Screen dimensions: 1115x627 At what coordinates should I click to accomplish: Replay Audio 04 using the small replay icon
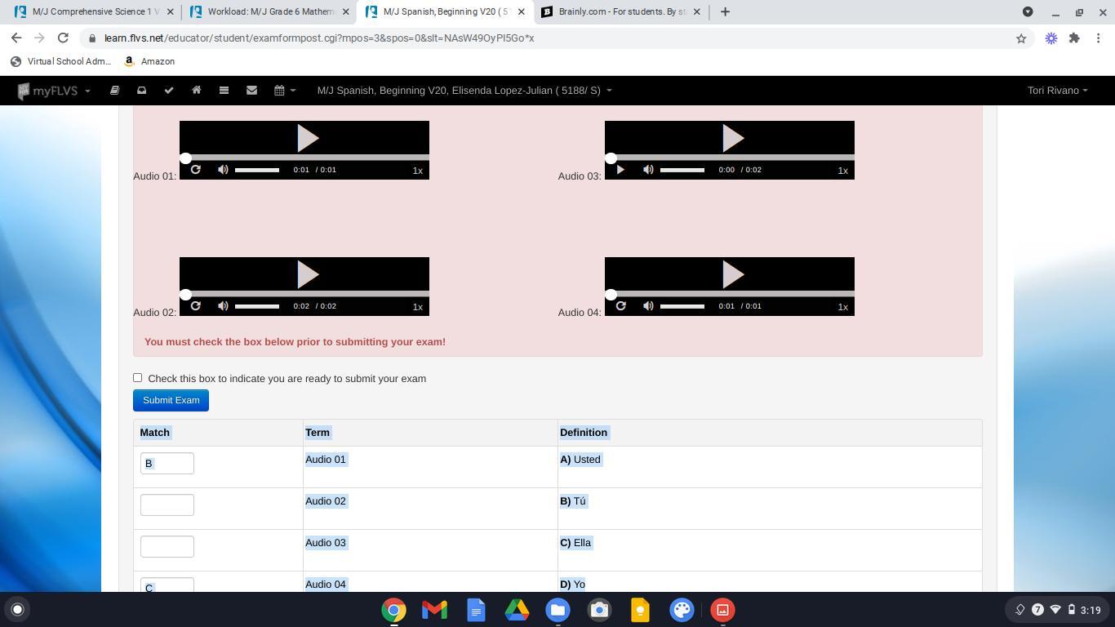(620, 306)
